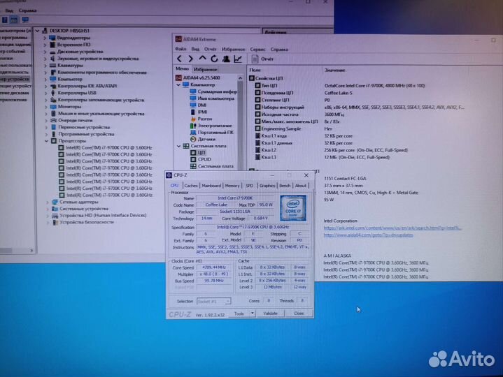
Task: Open AIDA64 graph chart icon
Action: coord(238,59)
